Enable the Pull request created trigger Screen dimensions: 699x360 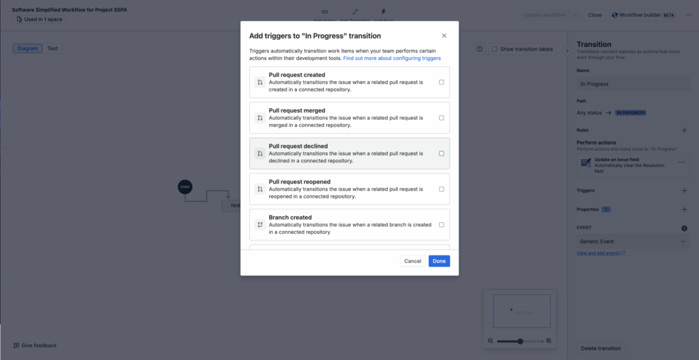[442, 82]
